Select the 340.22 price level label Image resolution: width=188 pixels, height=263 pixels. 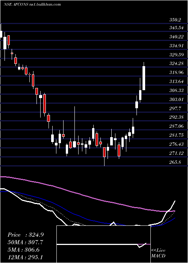tap(176, 37)
